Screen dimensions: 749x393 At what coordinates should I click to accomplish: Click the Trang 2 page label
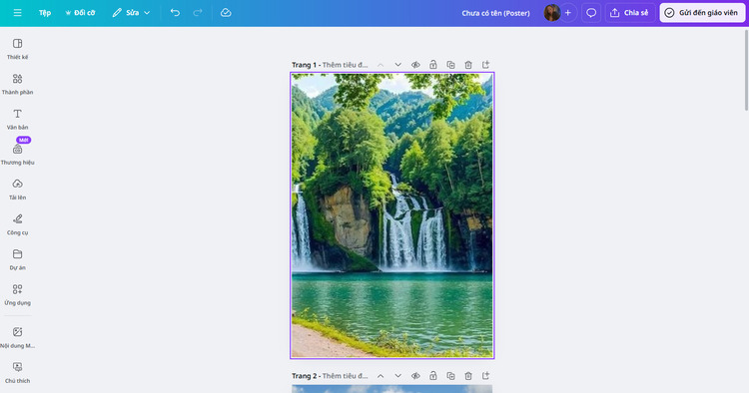pyautogui.click(x=304, y=376)
